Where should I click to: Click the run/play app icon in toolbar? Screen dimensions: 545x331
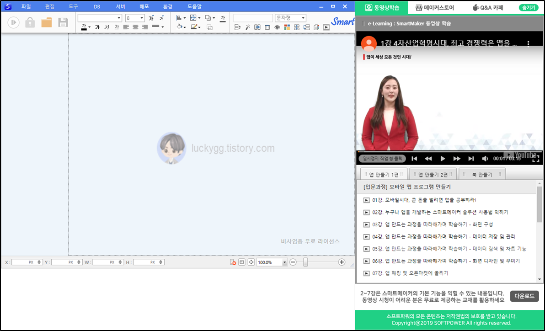[x=13, y=22]
